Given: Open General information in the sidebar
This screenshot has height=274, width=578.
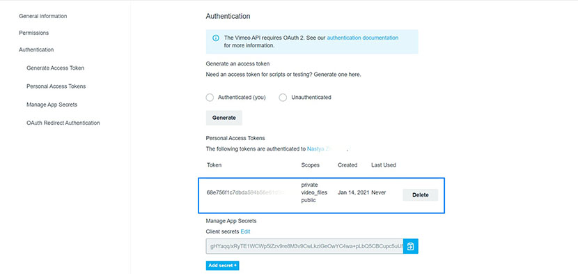Looking at the screenshot, I should 43,16.
